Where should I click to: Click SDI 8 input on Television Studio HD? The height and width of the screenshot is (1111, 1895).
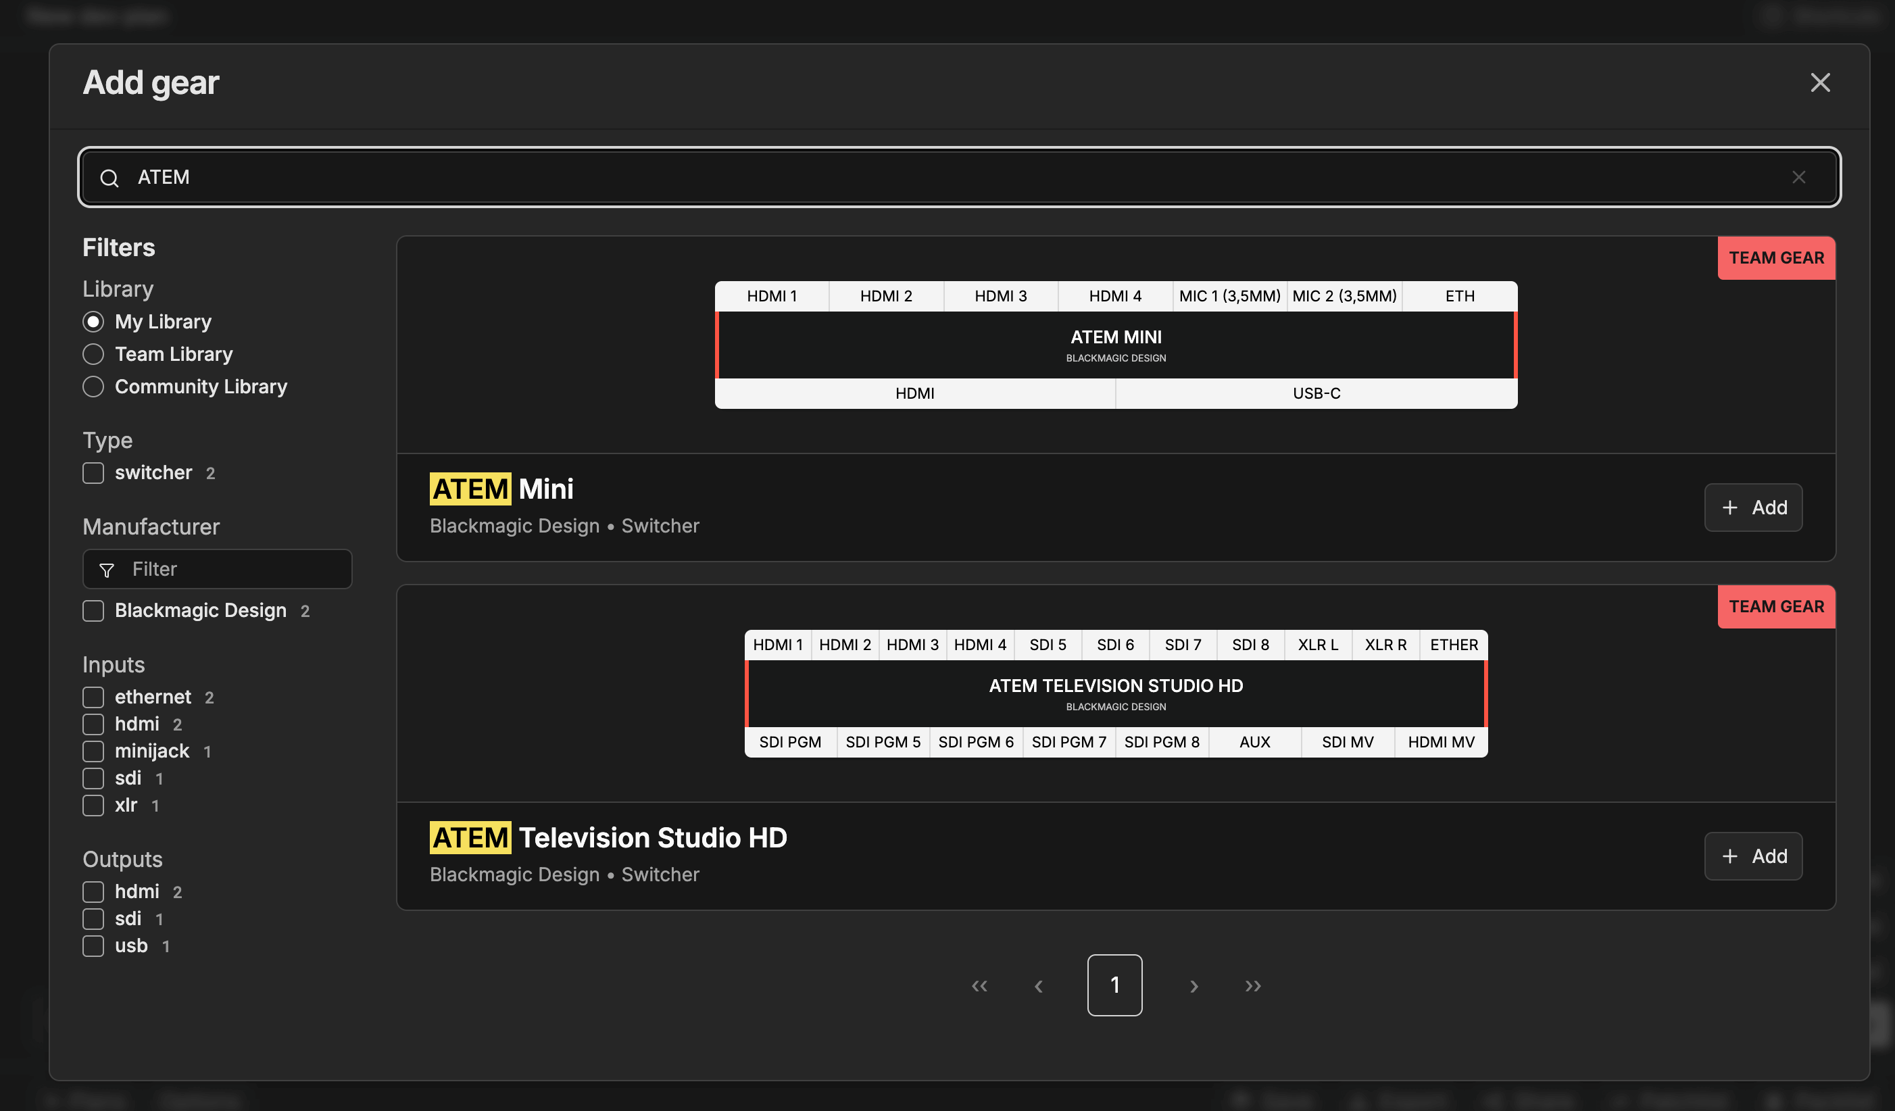[x=1250, y=645]
